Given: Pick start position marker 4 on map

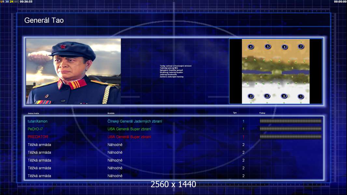Looking at the screenshot, I should point(251,46).
